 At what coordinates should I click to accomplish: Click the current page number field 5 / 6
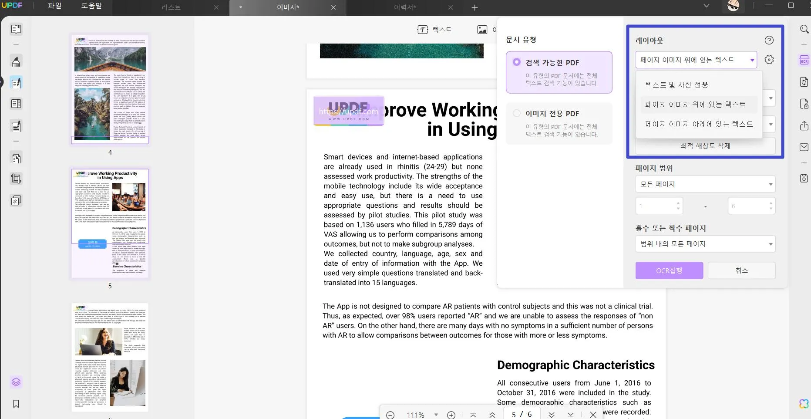(x=522, y=415)
